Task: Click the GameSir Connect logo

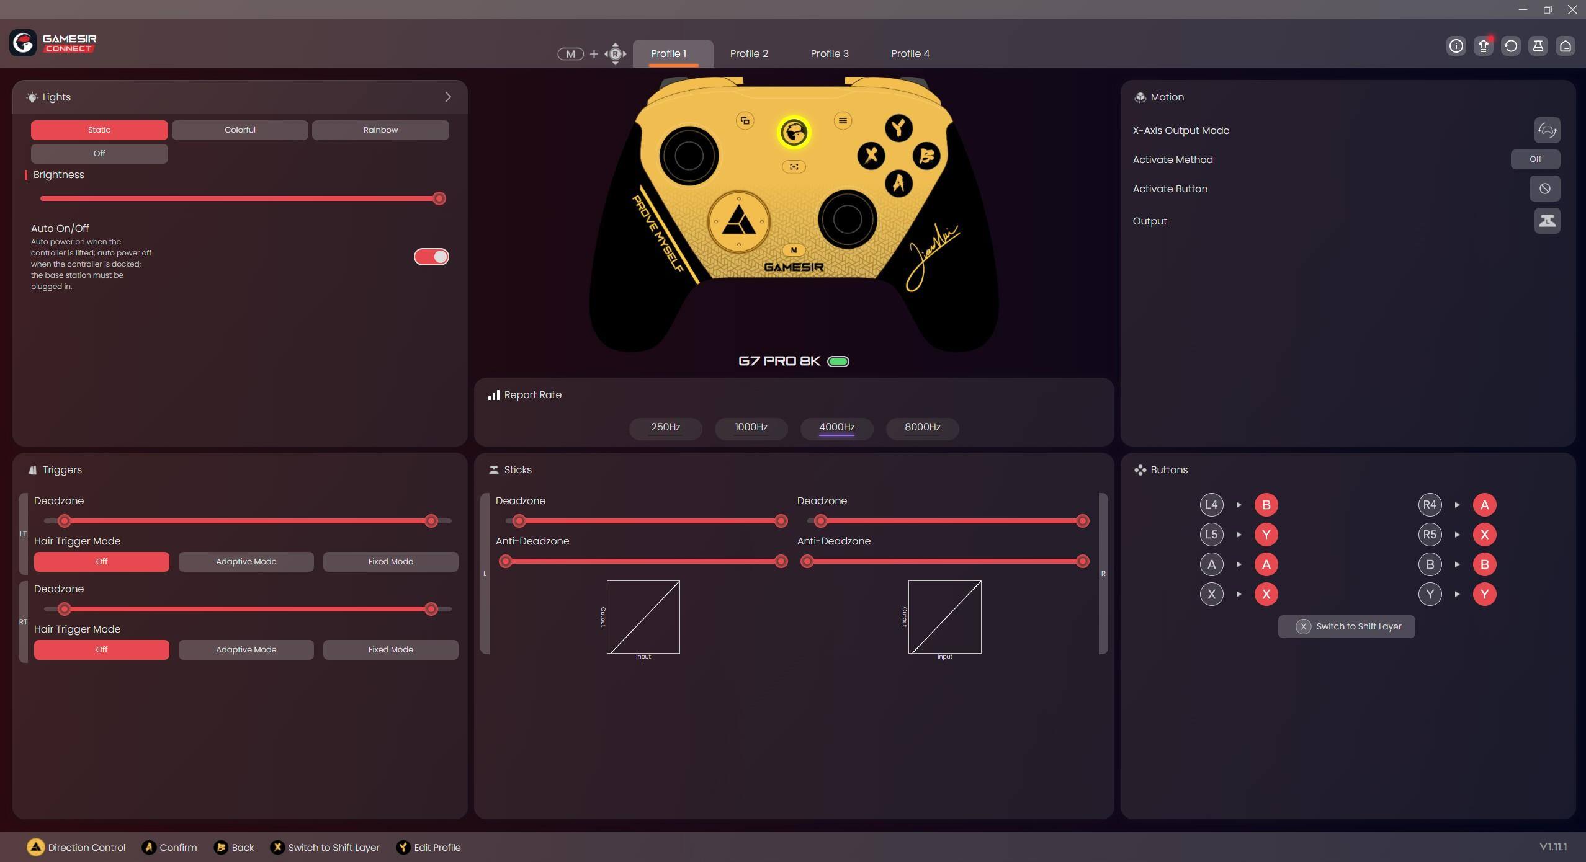Action: [x=53, y=43]
